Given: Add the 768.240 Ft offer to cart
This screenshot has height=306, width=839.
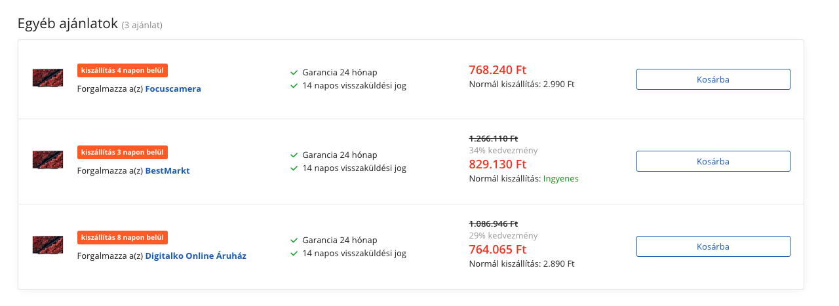Looking at the screenshot, I should click(x=713, y=79).
